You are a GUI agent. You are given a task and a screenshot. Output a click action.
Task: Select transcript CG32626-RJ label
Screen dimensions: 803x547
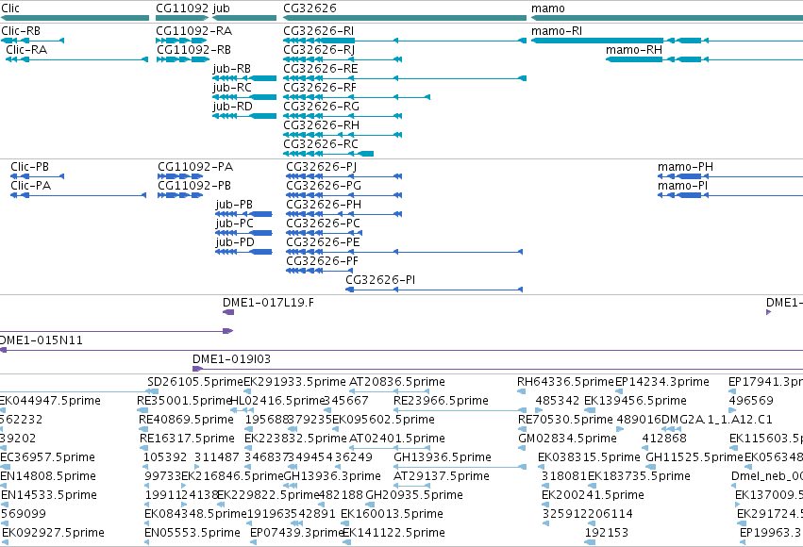[x=319, y=50]
